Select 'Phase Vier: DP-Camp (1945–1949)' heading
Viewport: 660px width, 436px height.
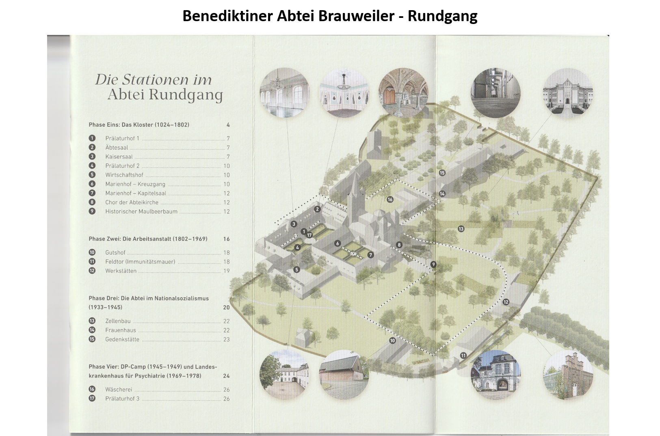click(x=153, y=371)
